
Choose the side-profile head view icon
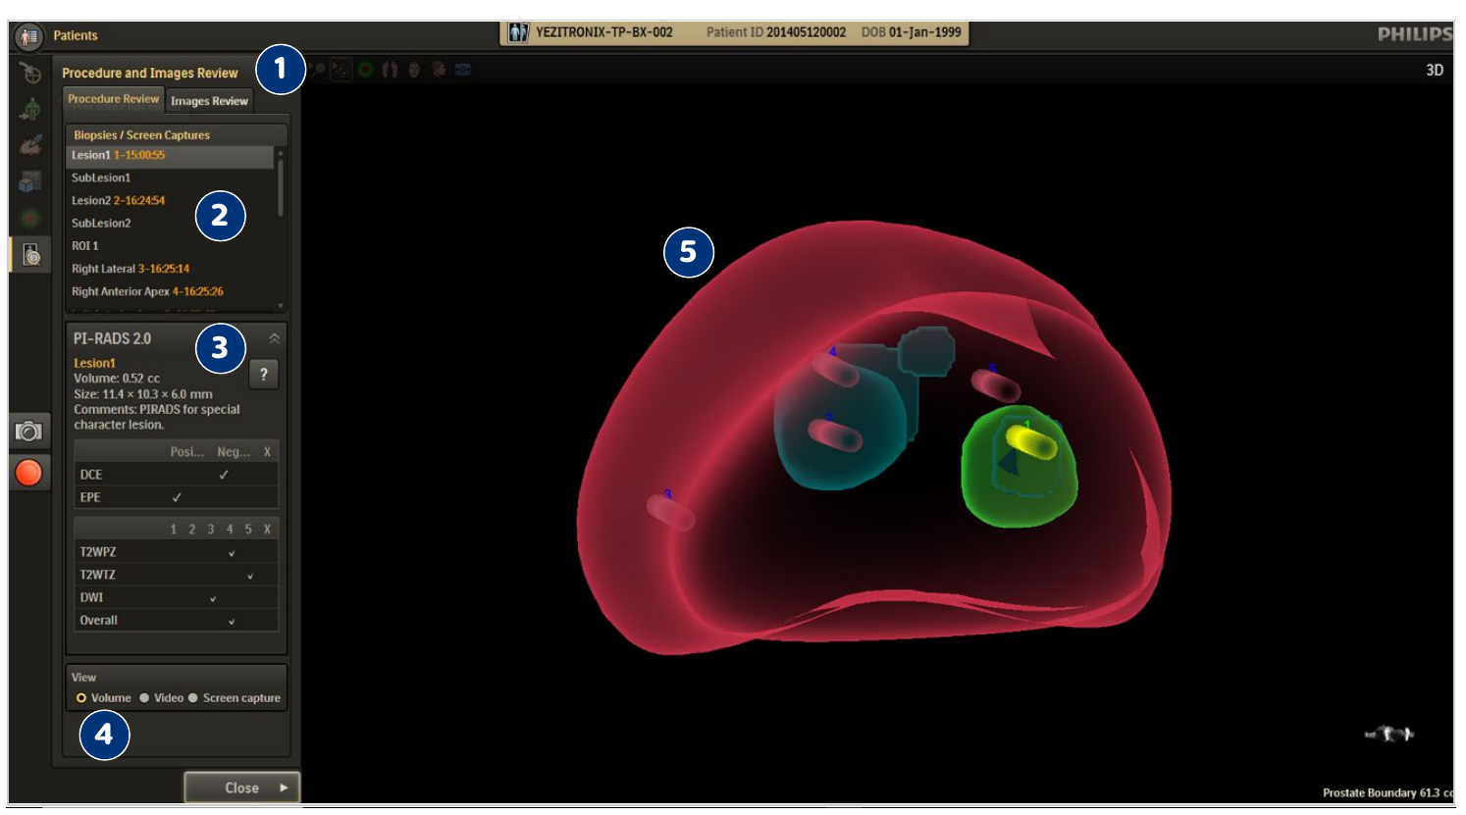pyautogui.click(x=438, y=70)
